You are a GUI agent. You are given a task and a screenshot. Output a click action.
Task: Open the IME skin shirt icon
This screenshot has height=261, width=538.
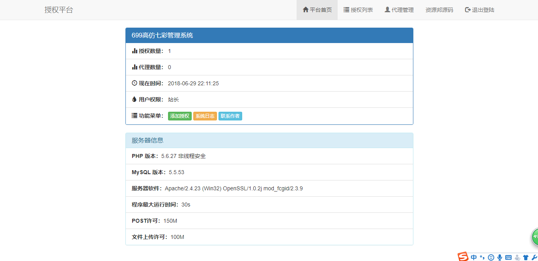(525, 257)
